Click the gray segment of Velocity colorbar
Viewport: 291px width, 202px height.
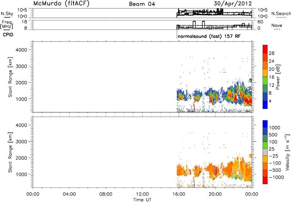[265, 152]
